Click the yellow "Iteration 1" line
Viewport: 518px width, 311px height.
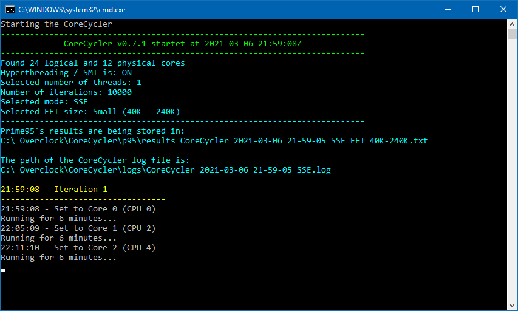pyautogui.click(x=54, y=190)
